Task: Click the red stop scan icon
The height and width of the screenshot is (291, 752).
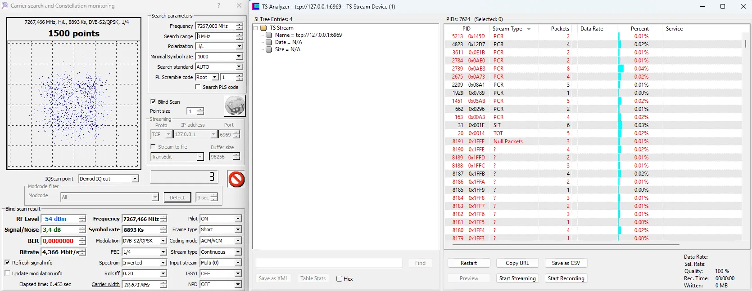Action: pos(236,179)
